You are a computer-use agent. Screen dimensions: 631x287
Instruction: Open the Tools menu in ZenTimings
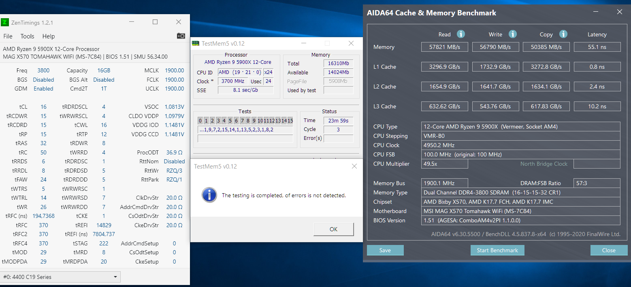27,36
